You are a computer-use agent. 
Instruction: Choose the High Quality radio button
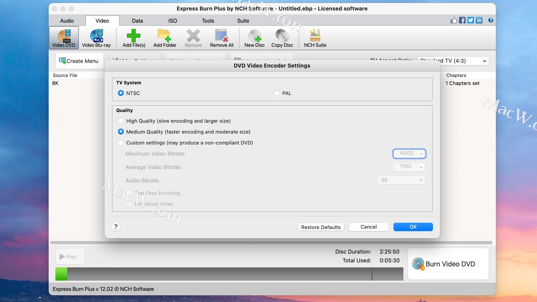point(121,121)
